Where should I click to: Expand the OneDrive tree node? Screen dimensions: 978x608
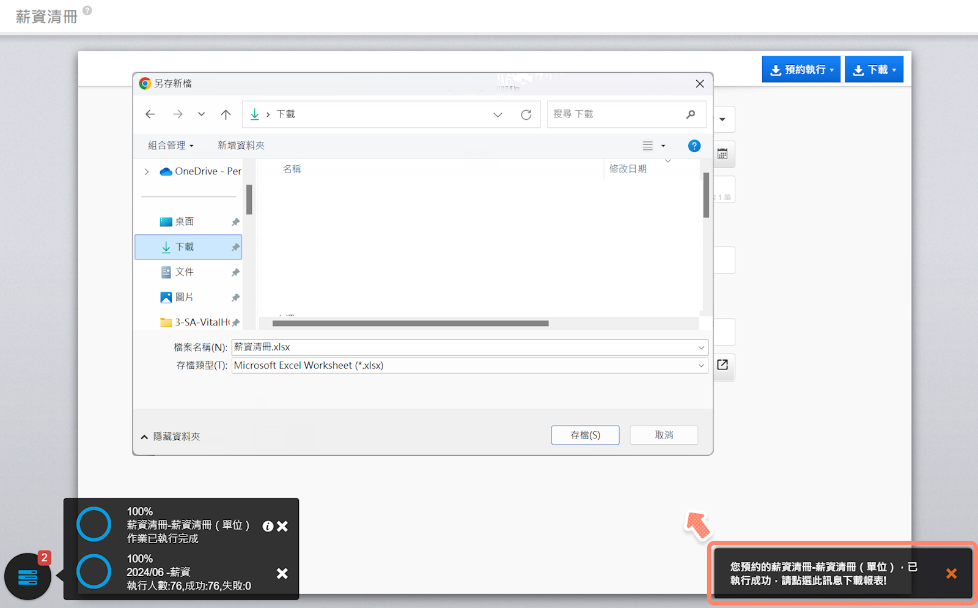pyautogui.click(x=147, y=171)
